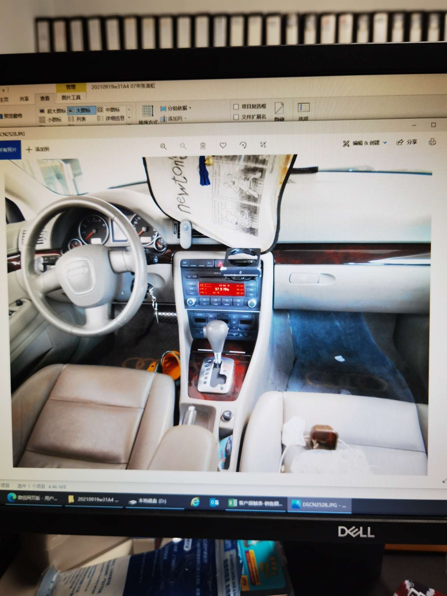The width and height of the screenshot is (447, 596).
Task: Open 排序方式 sort options
Action: (148, 115)
